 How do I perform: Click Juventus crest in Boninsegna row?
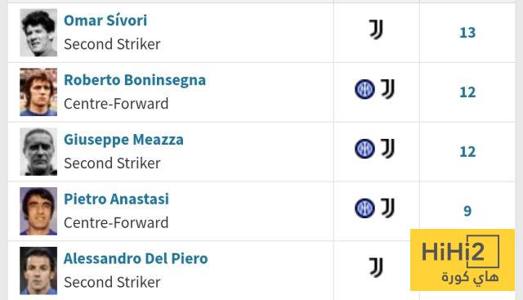pyautogui.click(x=387, y=89)
